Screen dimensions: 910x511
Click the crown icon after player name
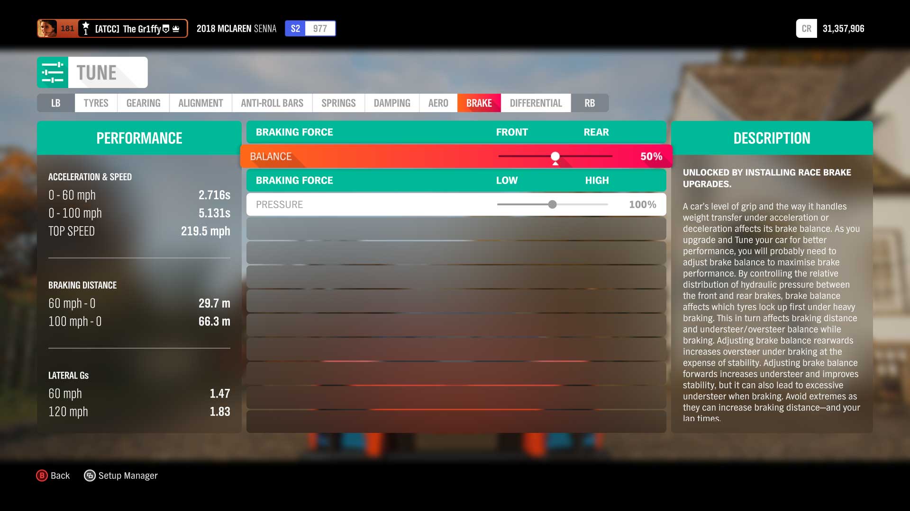pos(176,29)
